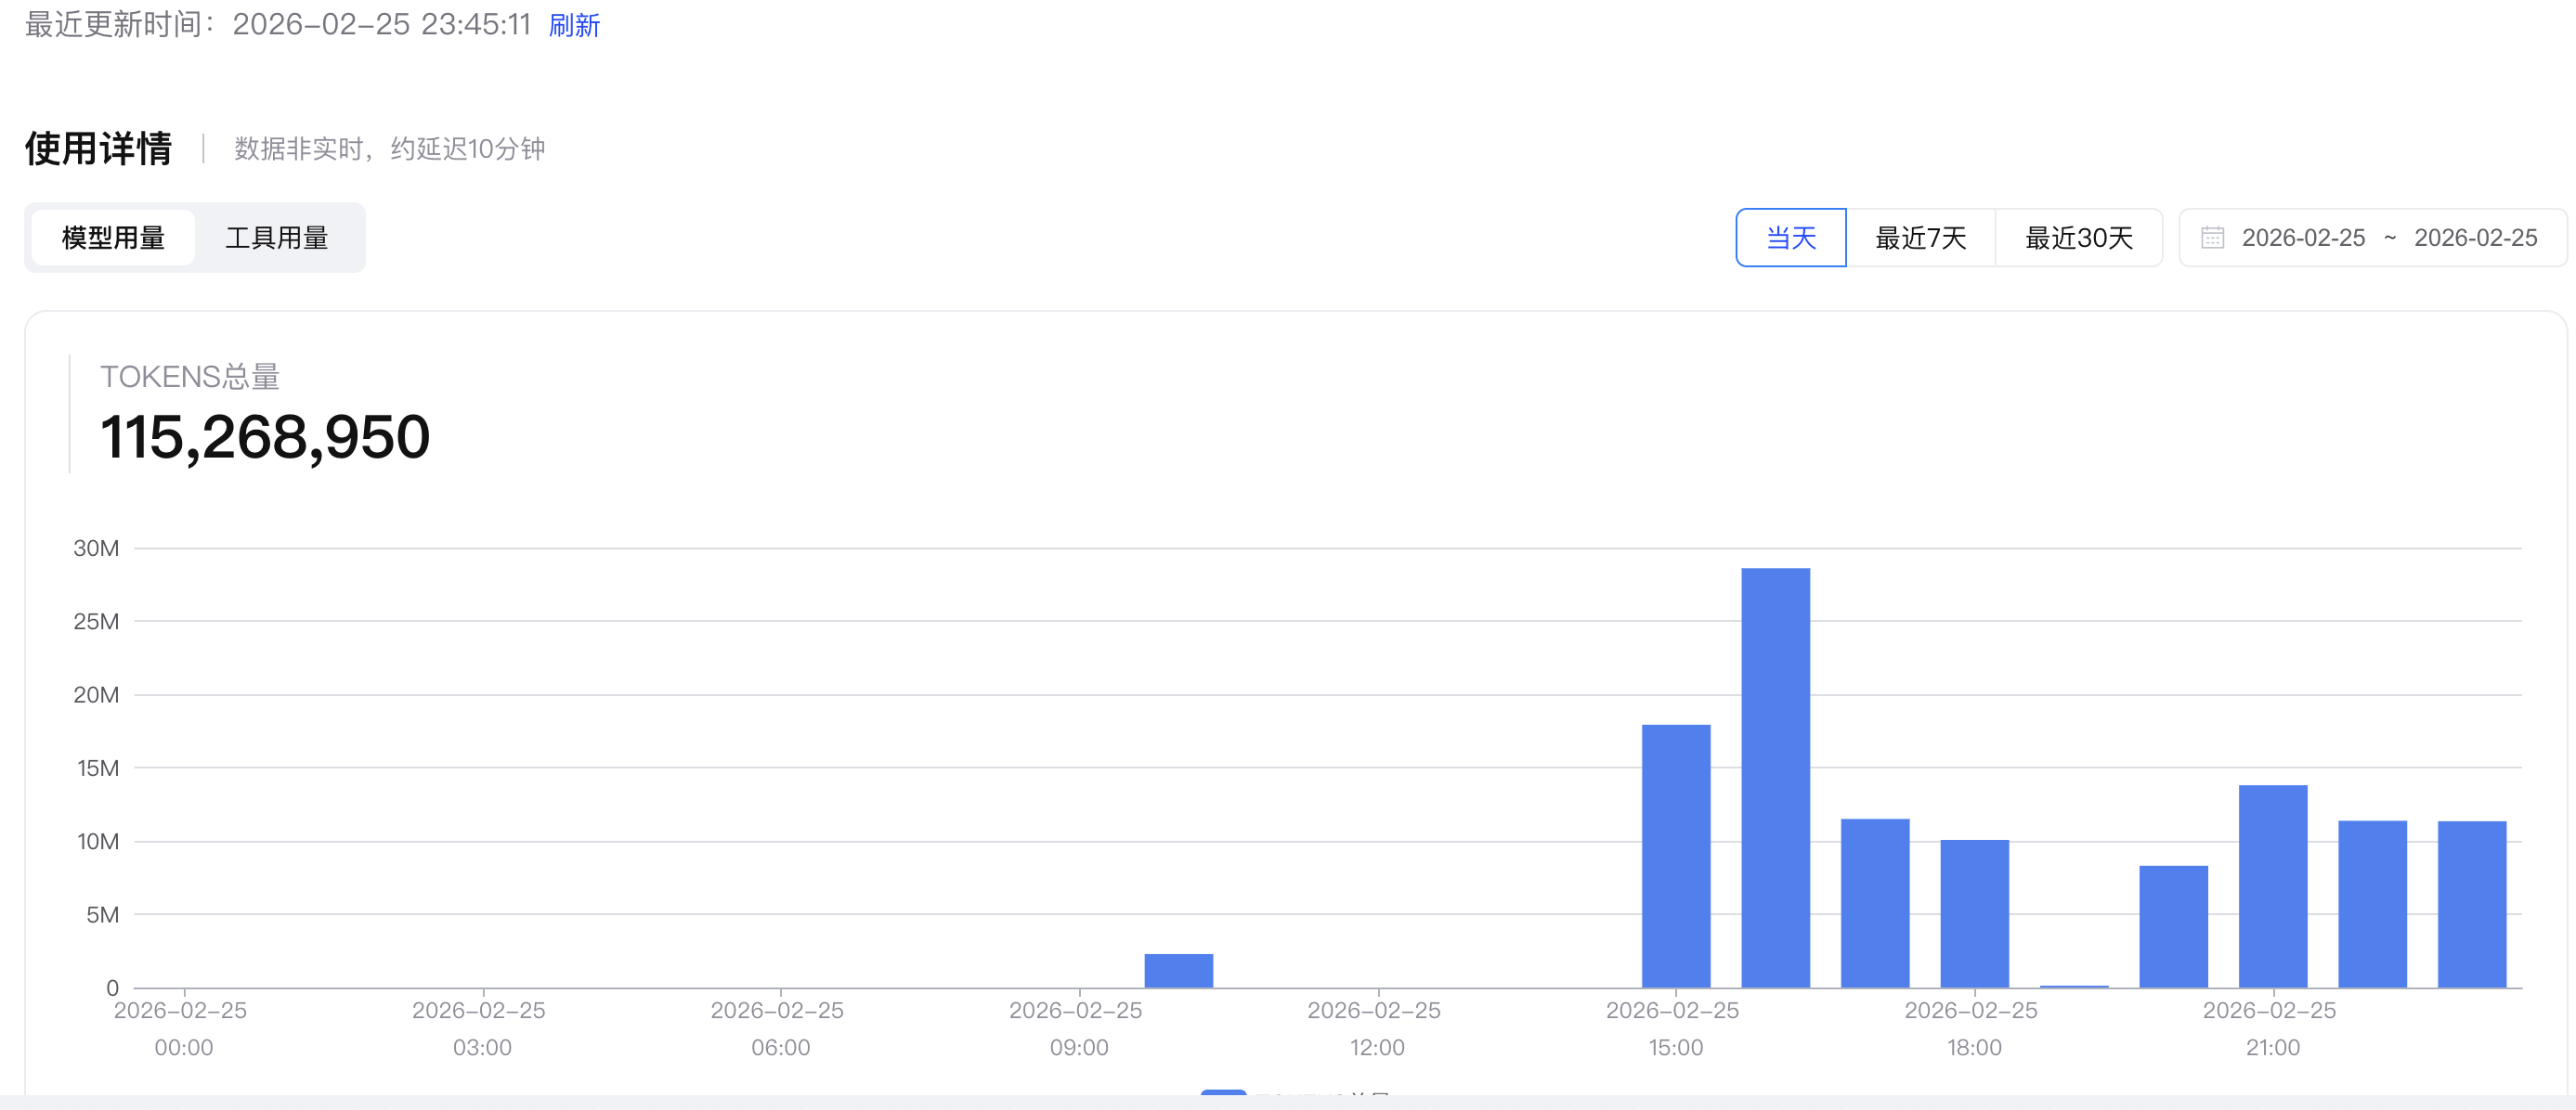Click the tallest bar at 16:00

tap(1775, 780)
